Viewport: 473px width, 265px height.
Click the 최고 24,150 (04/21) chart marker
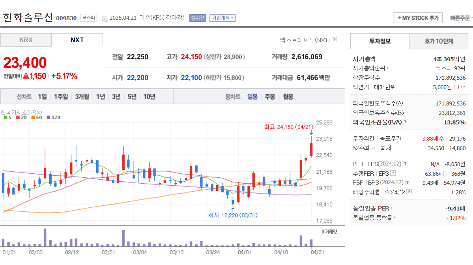coord(289,127)
